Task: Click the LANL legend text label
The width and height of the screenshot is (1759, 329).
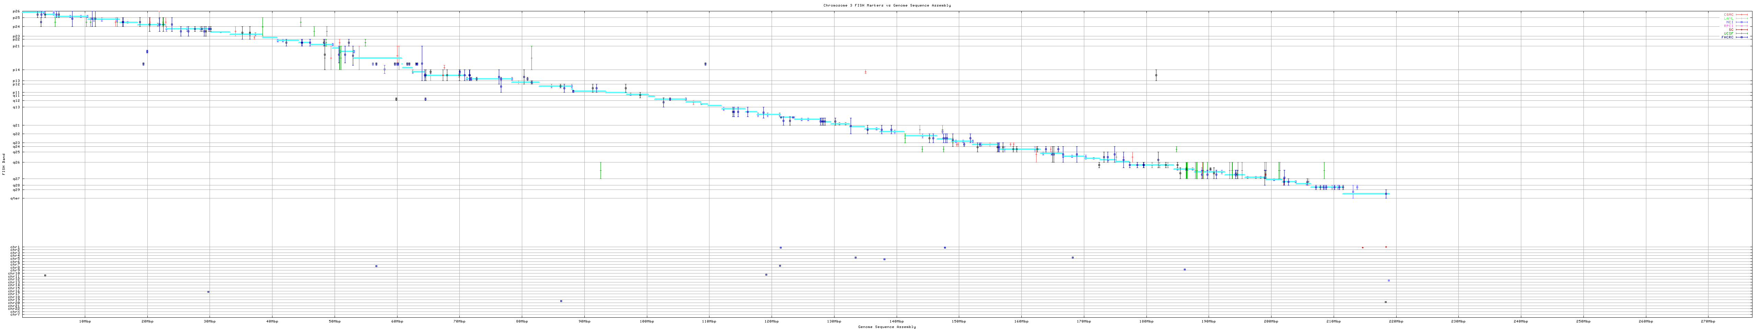Action: 1729,19
